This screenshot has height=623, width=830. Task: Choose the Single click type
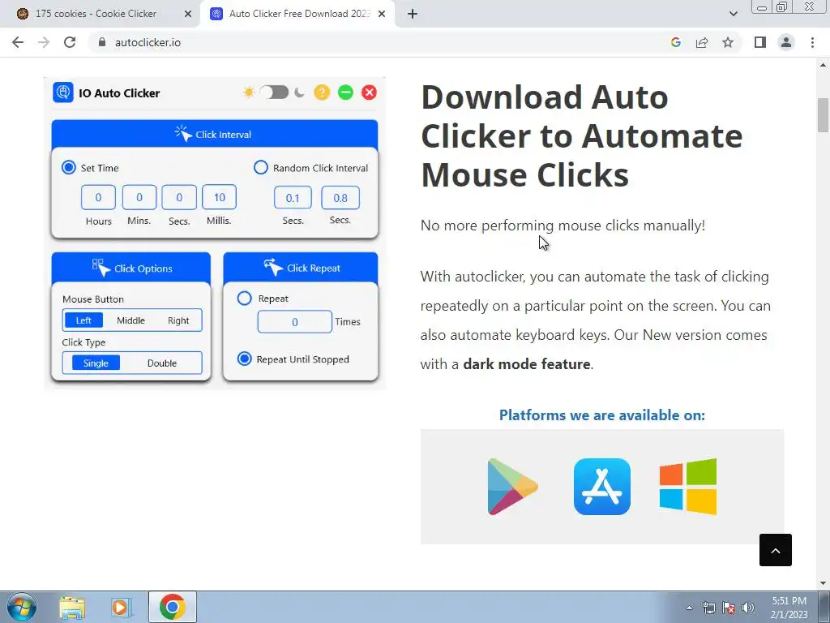click(x=96, y=363)
